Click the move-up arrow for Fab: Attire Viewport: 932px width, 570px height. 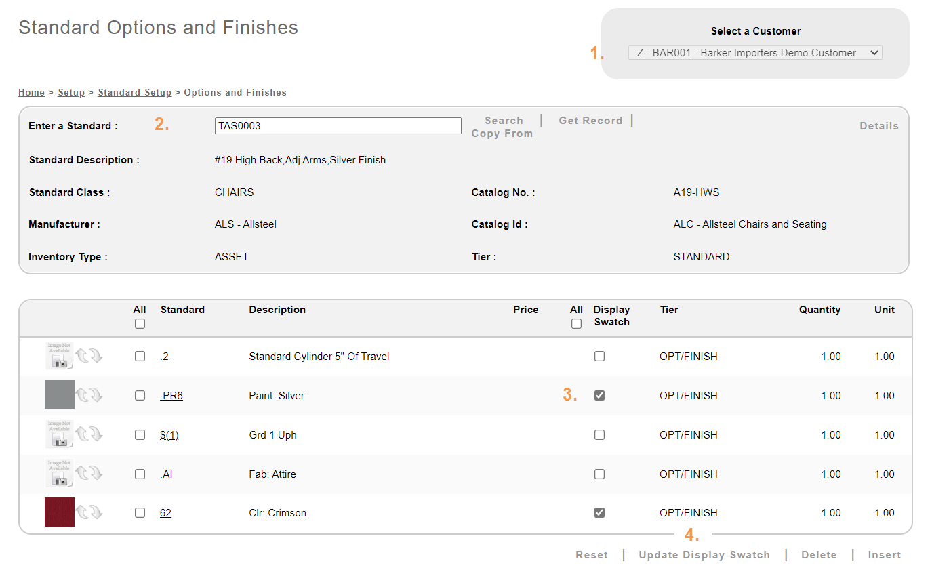(x=83, y=474)
